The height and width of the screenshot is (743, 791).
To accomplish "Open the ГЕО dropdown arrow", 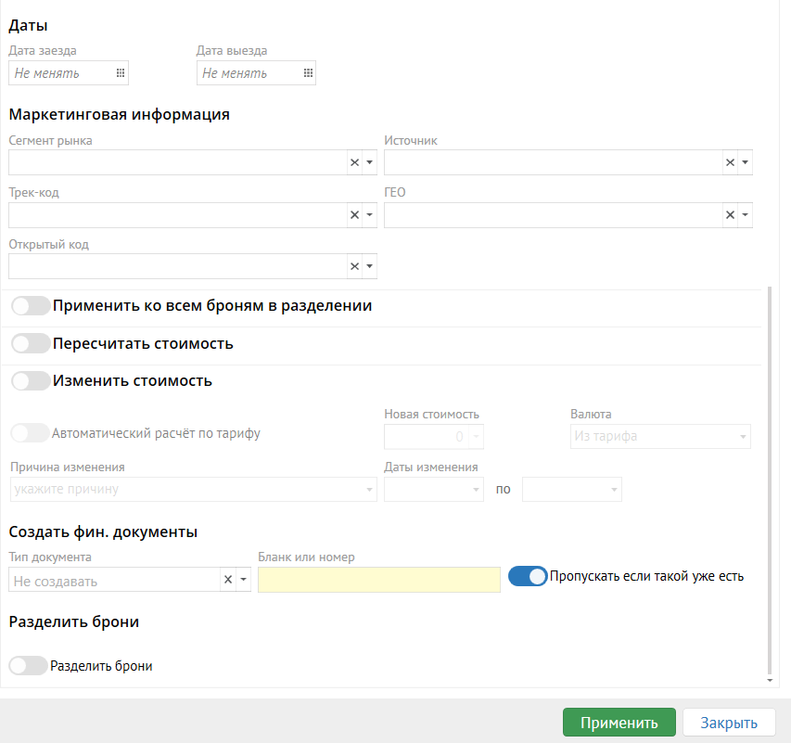I will click(x=745, y=215).
